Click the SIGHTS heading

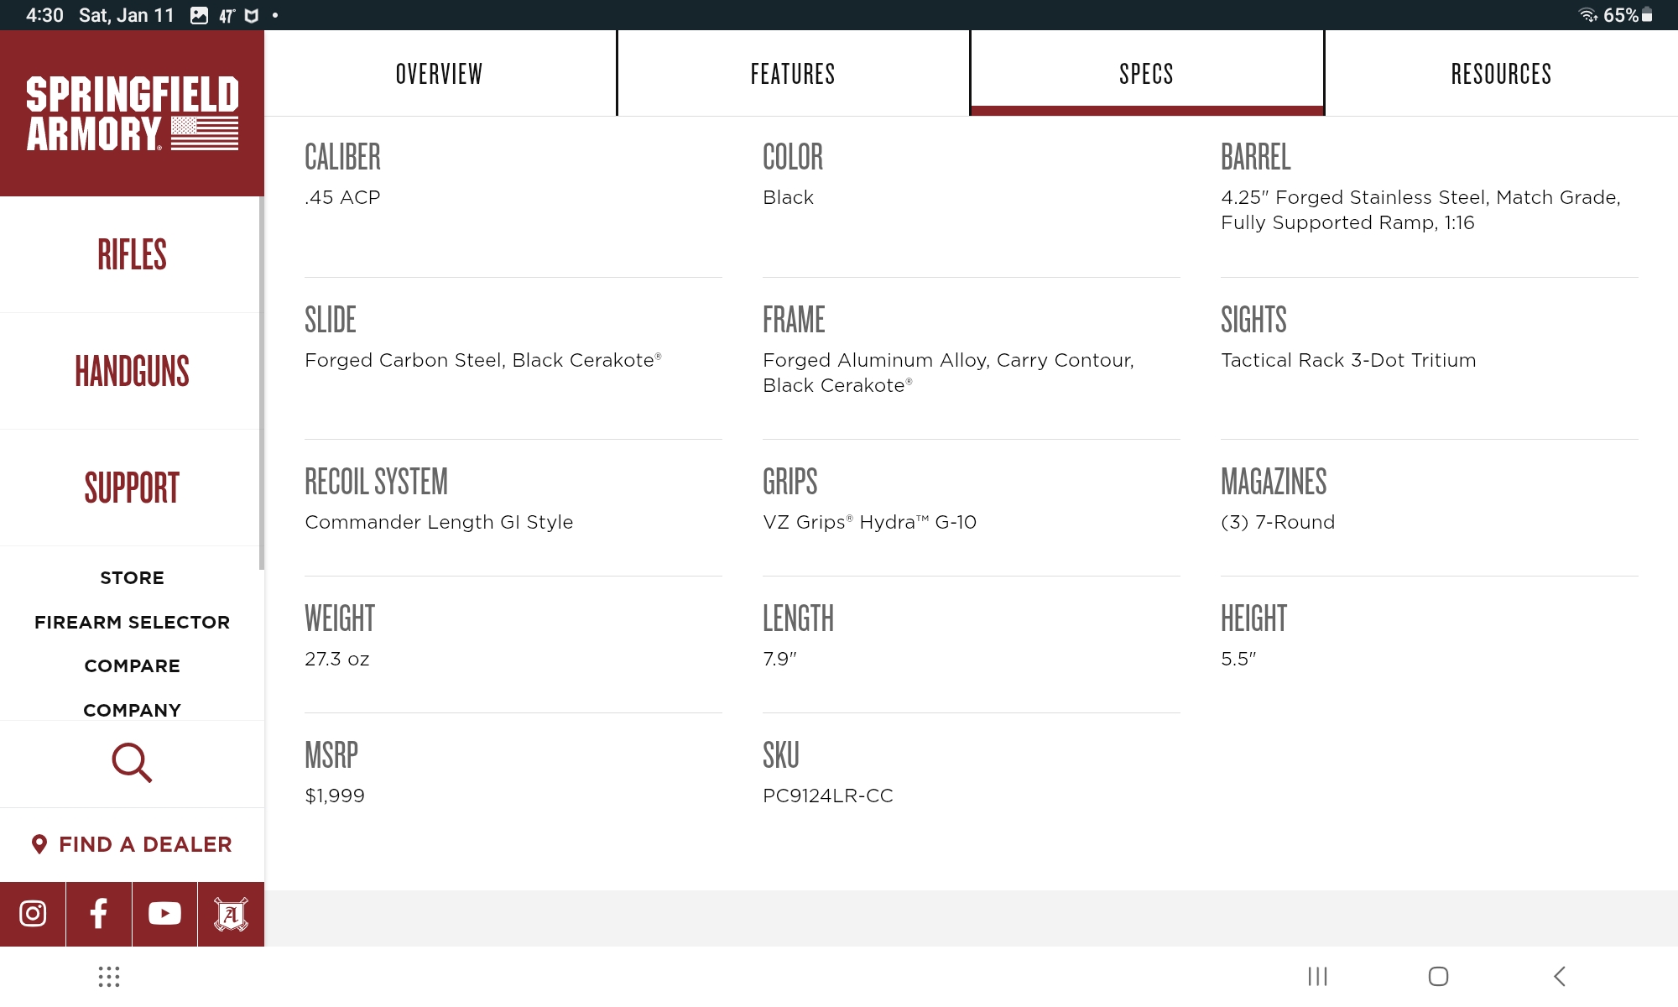[x=1253, y=320]
